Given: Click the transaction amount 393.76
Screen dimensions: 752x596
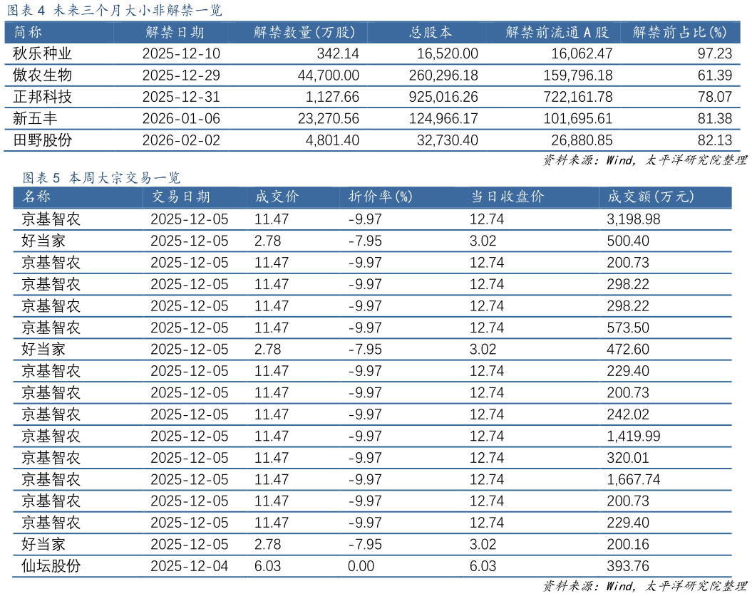Looking at the screenshot, I should coord(628,566).
